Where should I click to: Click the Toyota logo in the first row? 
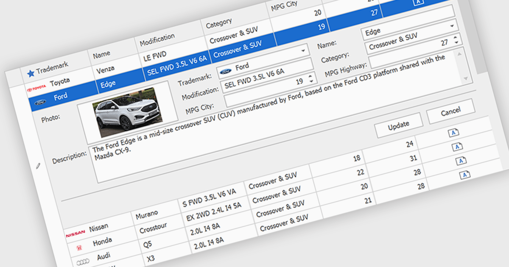(x=36, y=89)
